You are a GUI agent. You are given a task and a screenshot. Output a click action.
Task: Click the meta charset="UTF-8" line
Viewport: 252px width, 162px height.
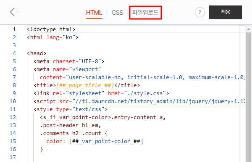click(x=69, y=61)
